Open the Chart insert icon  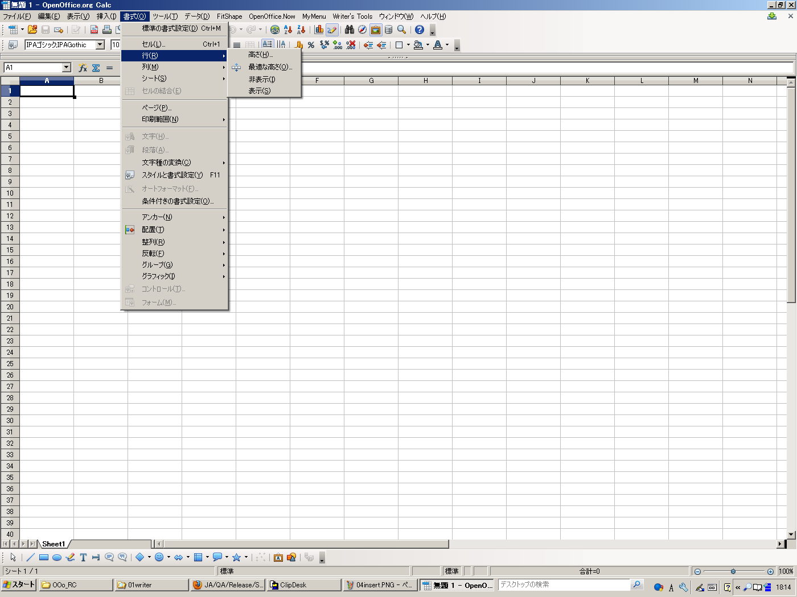(x=319, y=30)
